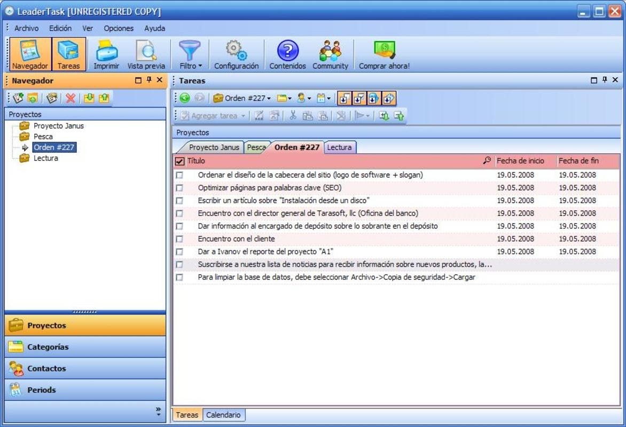
Task: Click the red X delete icon in Navegador
Action: click(x=71, y=98)
